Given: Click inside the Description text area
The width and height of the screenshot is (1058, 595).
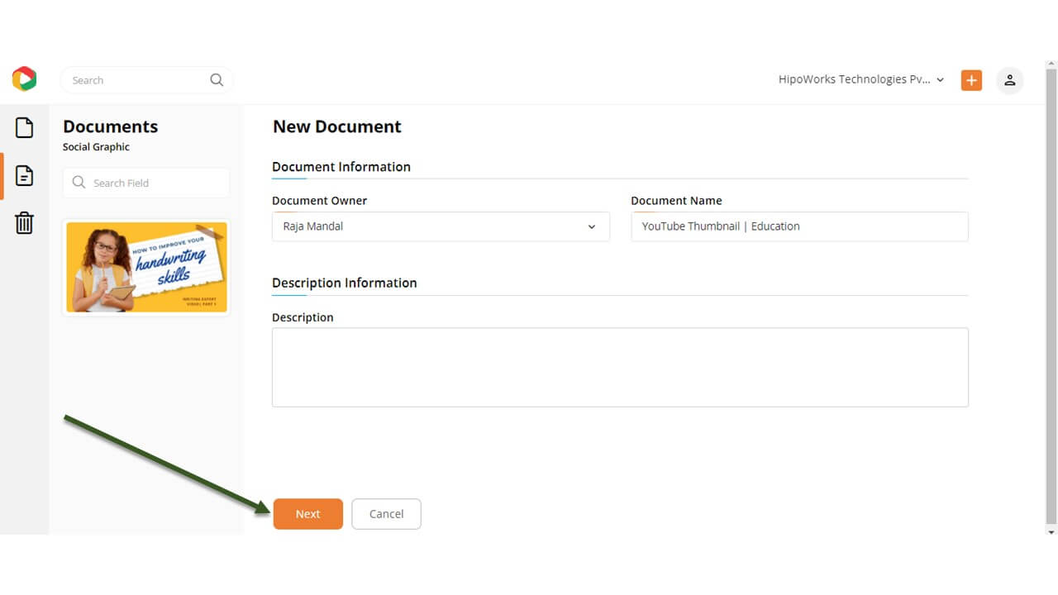Looking at the screenshot, I should pos(619,367).
